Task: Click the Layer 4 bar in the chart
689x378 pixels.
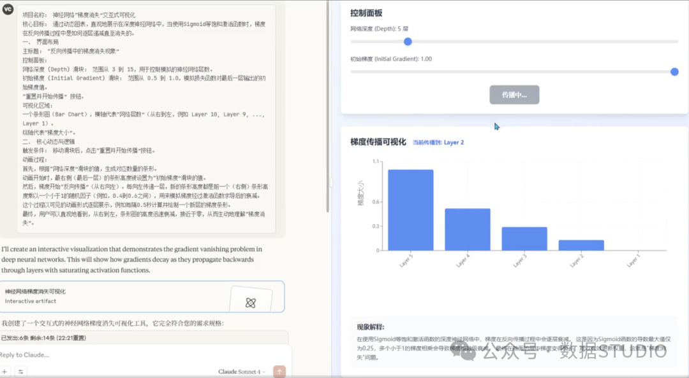Action: click(x=468, y=229)
